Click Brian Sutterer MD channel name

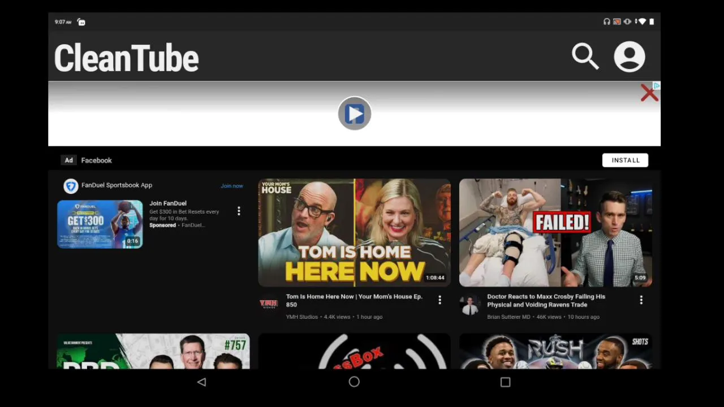[508, 317]
